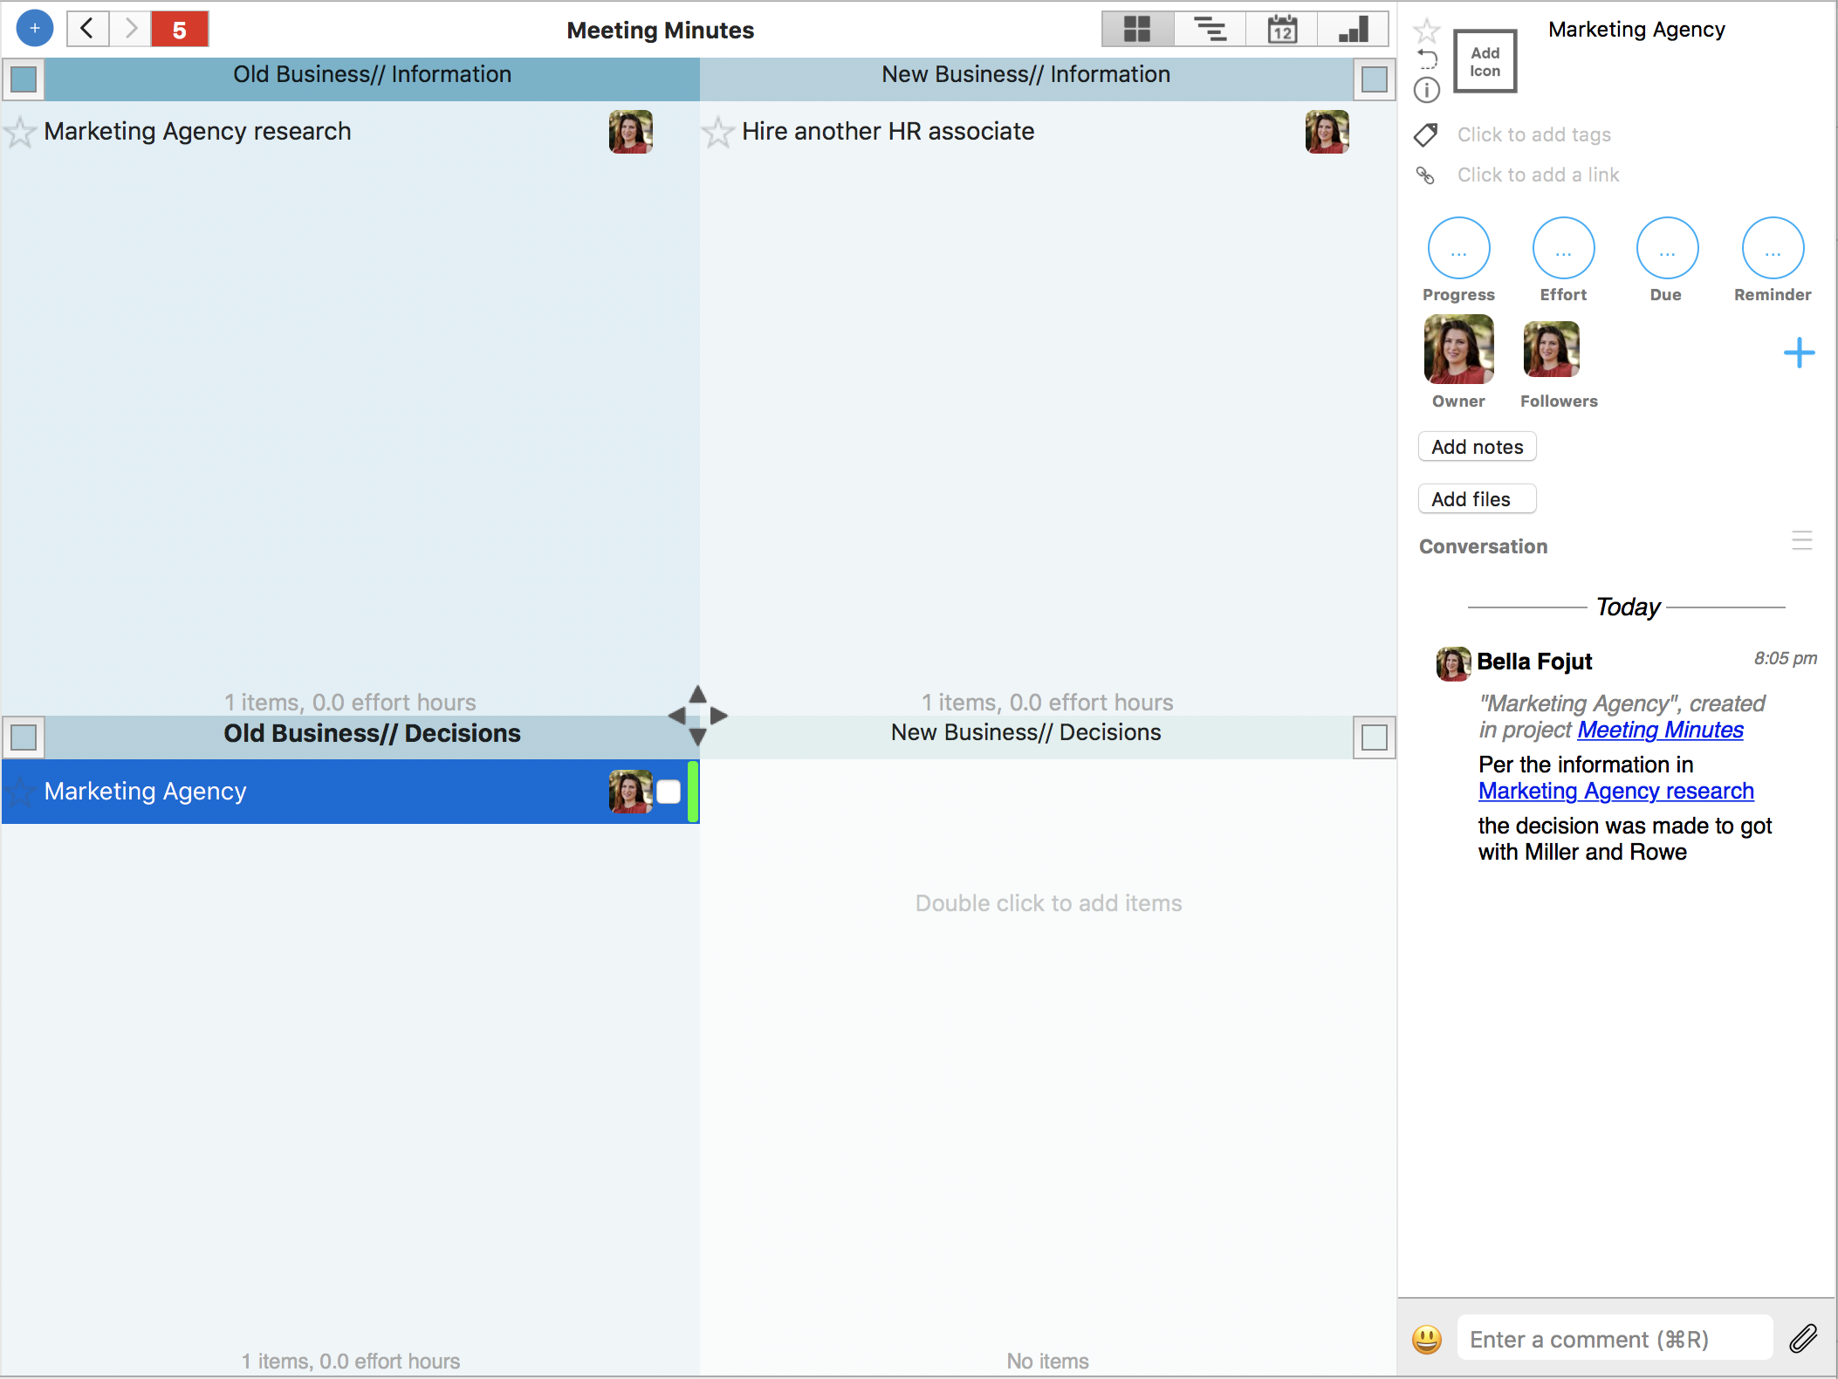Image resolution: width=1838 pixels, height=1379 pixels.
Task: Open the Charts view
Action: point(1354,28)
